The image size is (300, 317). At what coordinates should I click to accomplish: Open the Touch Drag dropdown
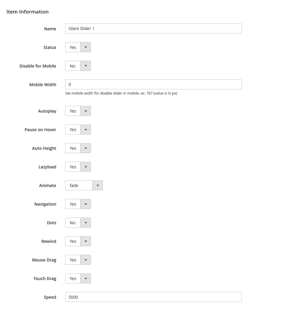click(x=78, y=279)
